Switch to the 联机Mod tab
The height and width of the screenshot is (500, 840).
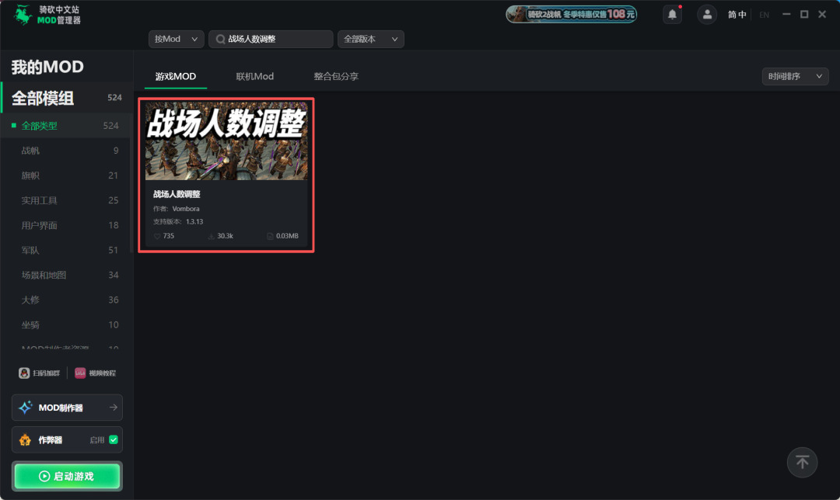point(255,76)
